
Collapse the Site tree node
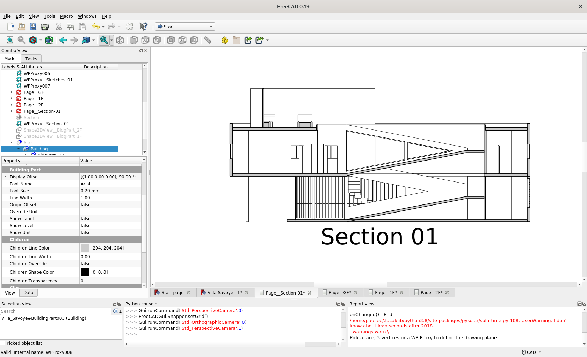pyautogui.click(x=12, y=142)
